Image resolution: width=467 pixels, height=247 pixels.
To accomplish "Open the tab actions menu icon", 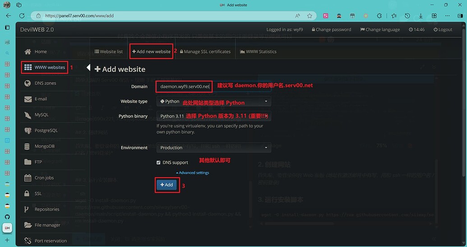I will point(7,27).
